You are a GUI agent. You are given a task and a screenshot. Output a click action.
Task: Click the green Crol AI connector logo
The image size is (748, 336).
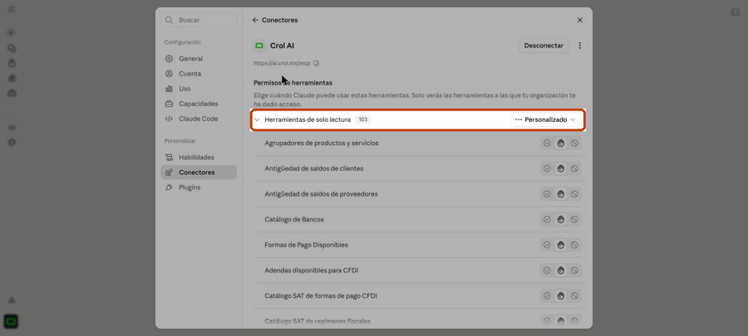click(x=259, y=46)
